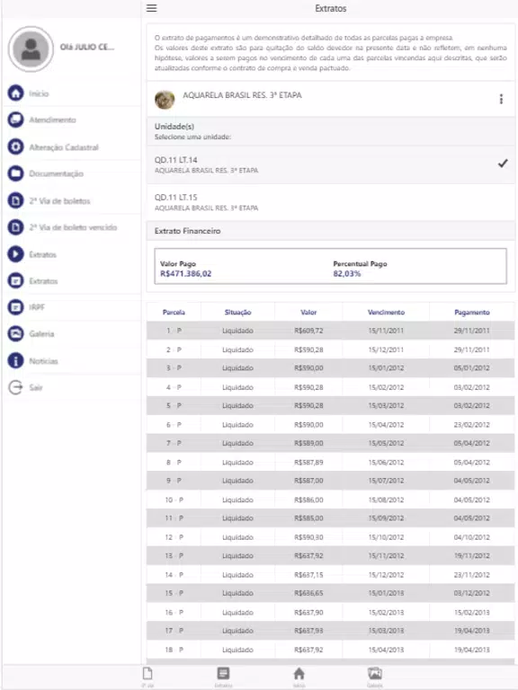Click value R$636,65 of parcela 15
This screenshot has width=518, height=690.
click(308, 593)
